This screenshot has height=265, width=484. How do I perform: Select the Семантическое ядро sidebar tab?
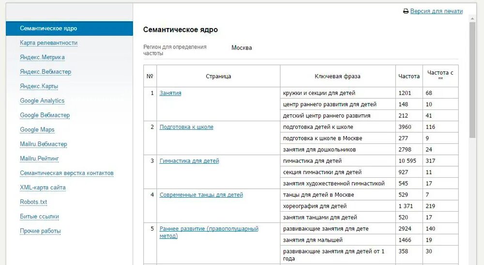pyautogui.click(x=48, y=29)
